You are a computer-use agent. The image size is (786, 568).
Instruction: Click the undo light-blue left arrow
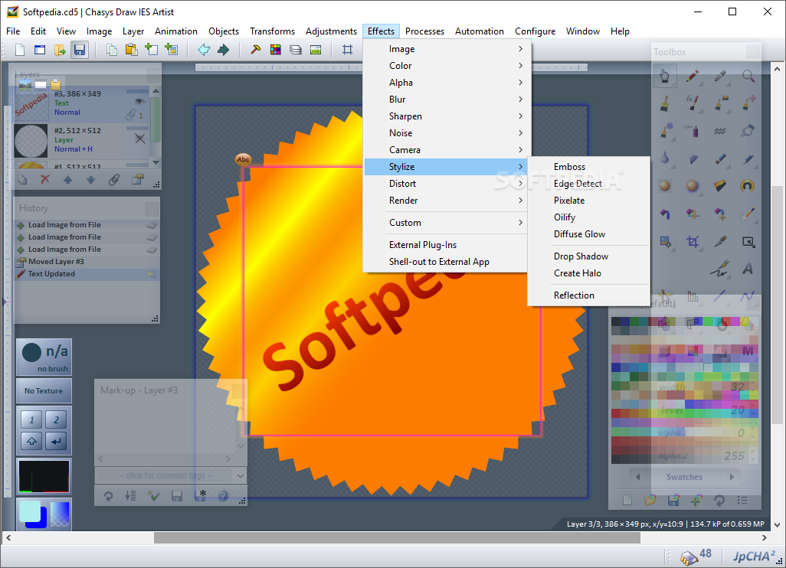(x=204, y=50)
